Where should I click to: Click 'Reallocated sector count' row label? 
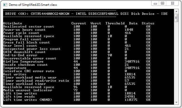click(x=29, y=27)
